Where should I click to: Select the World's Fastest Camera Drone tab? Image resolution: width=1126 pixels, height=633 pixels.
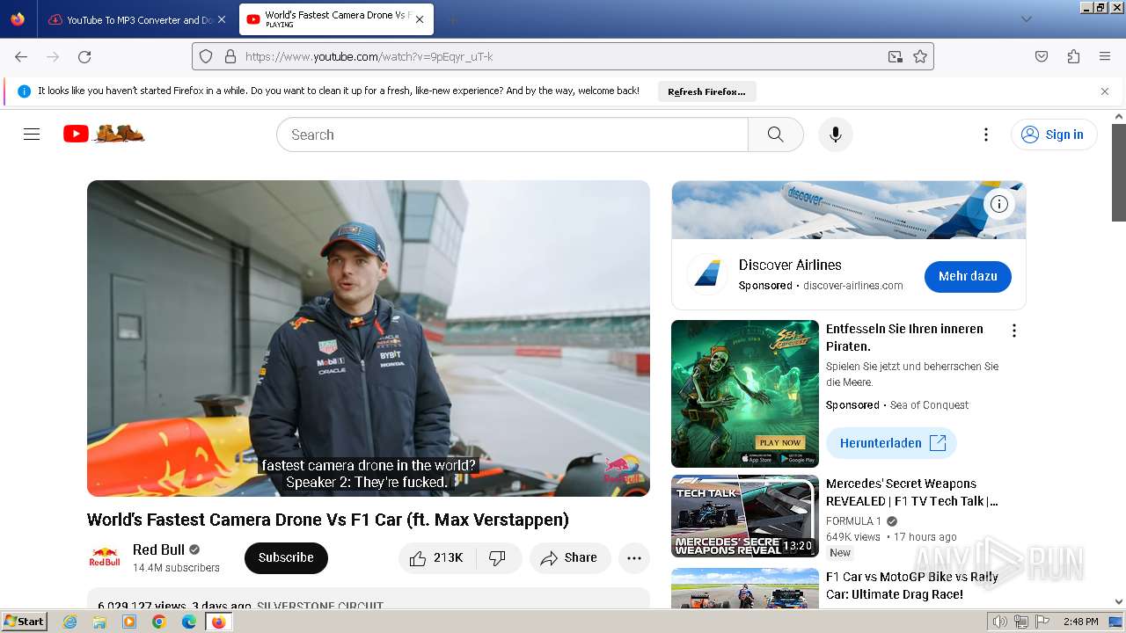(x=337, y=19)
